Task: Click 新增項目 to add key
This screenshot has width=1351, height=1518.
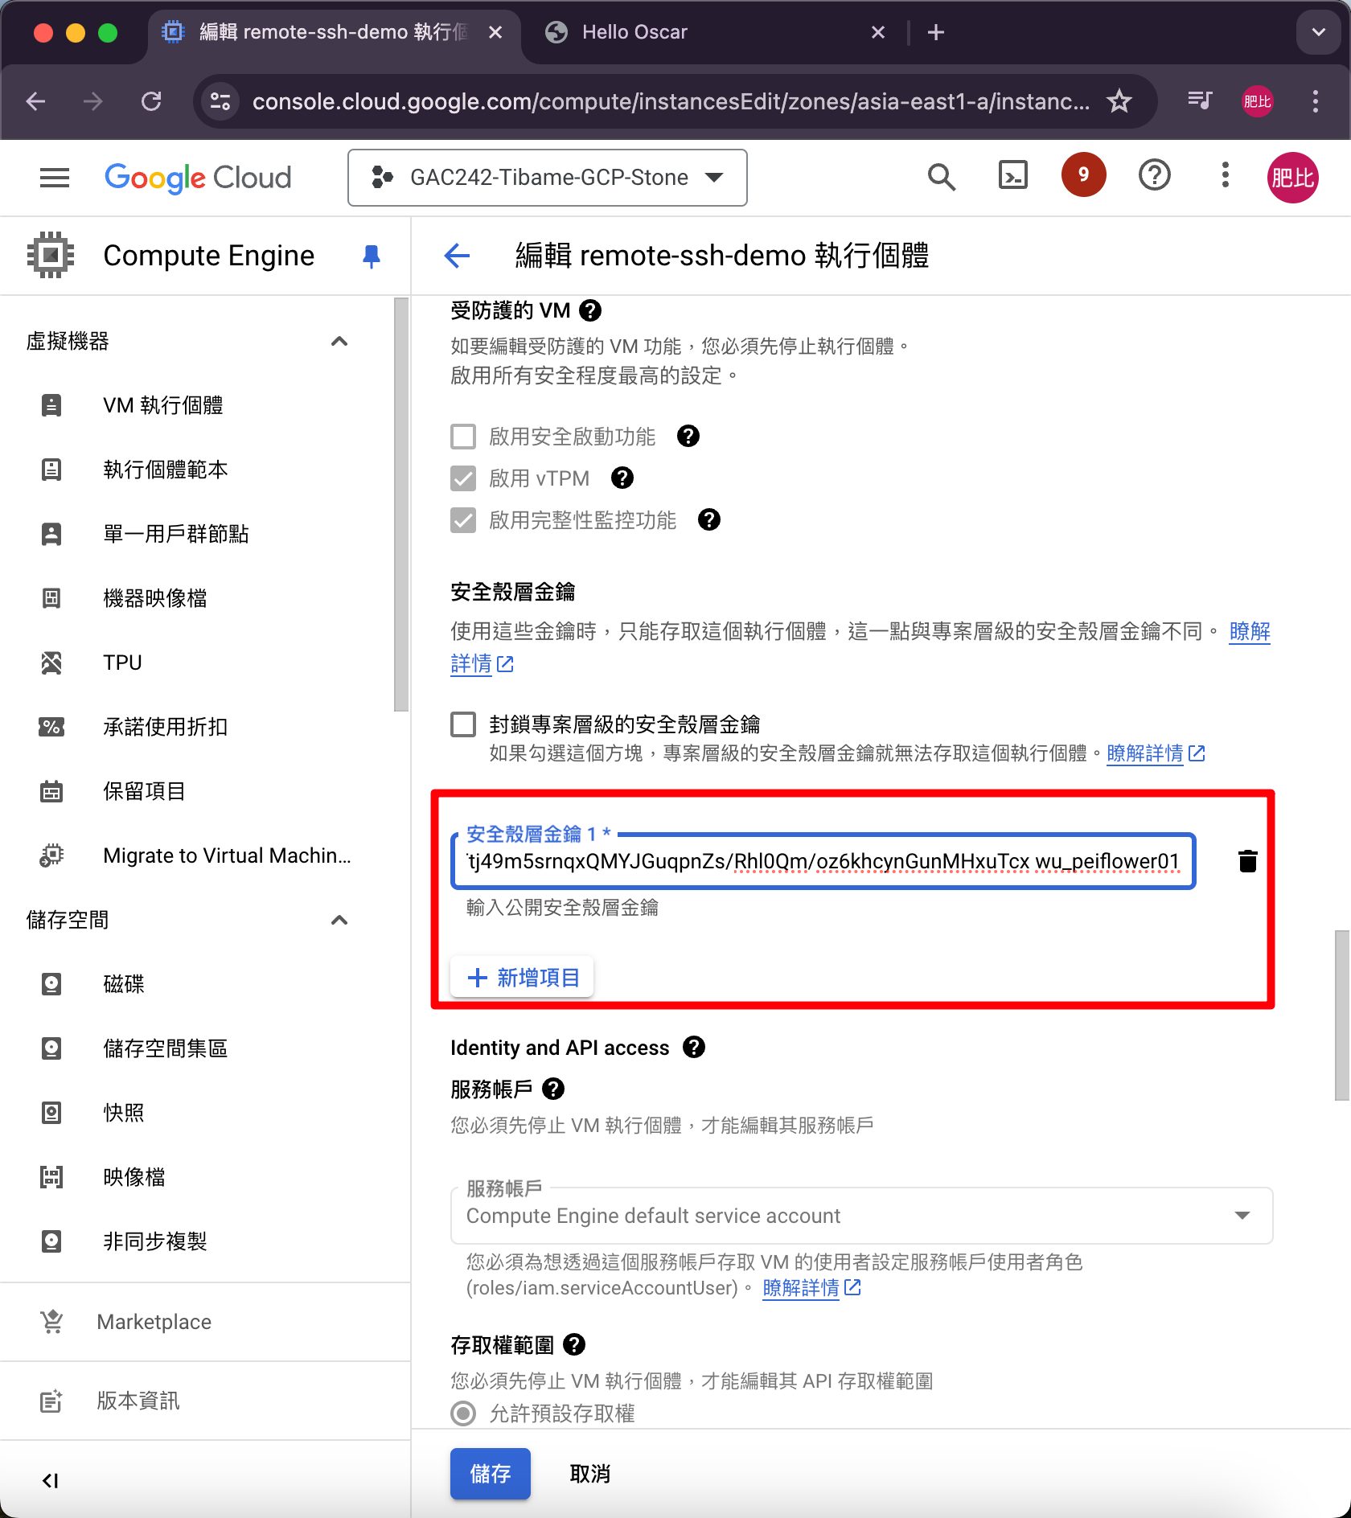Action: [x=523, y=977]
